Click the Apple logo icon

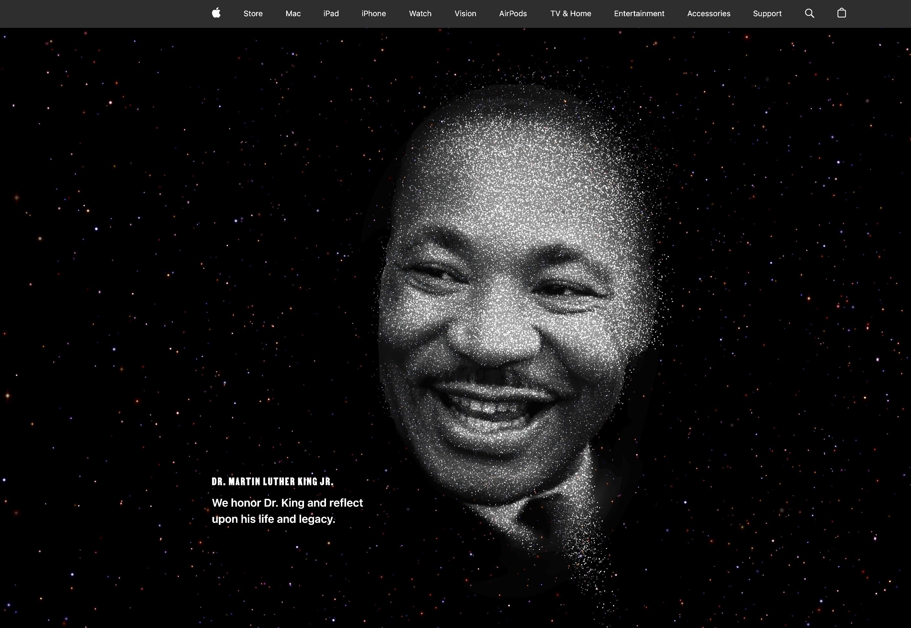coord(216,13)
